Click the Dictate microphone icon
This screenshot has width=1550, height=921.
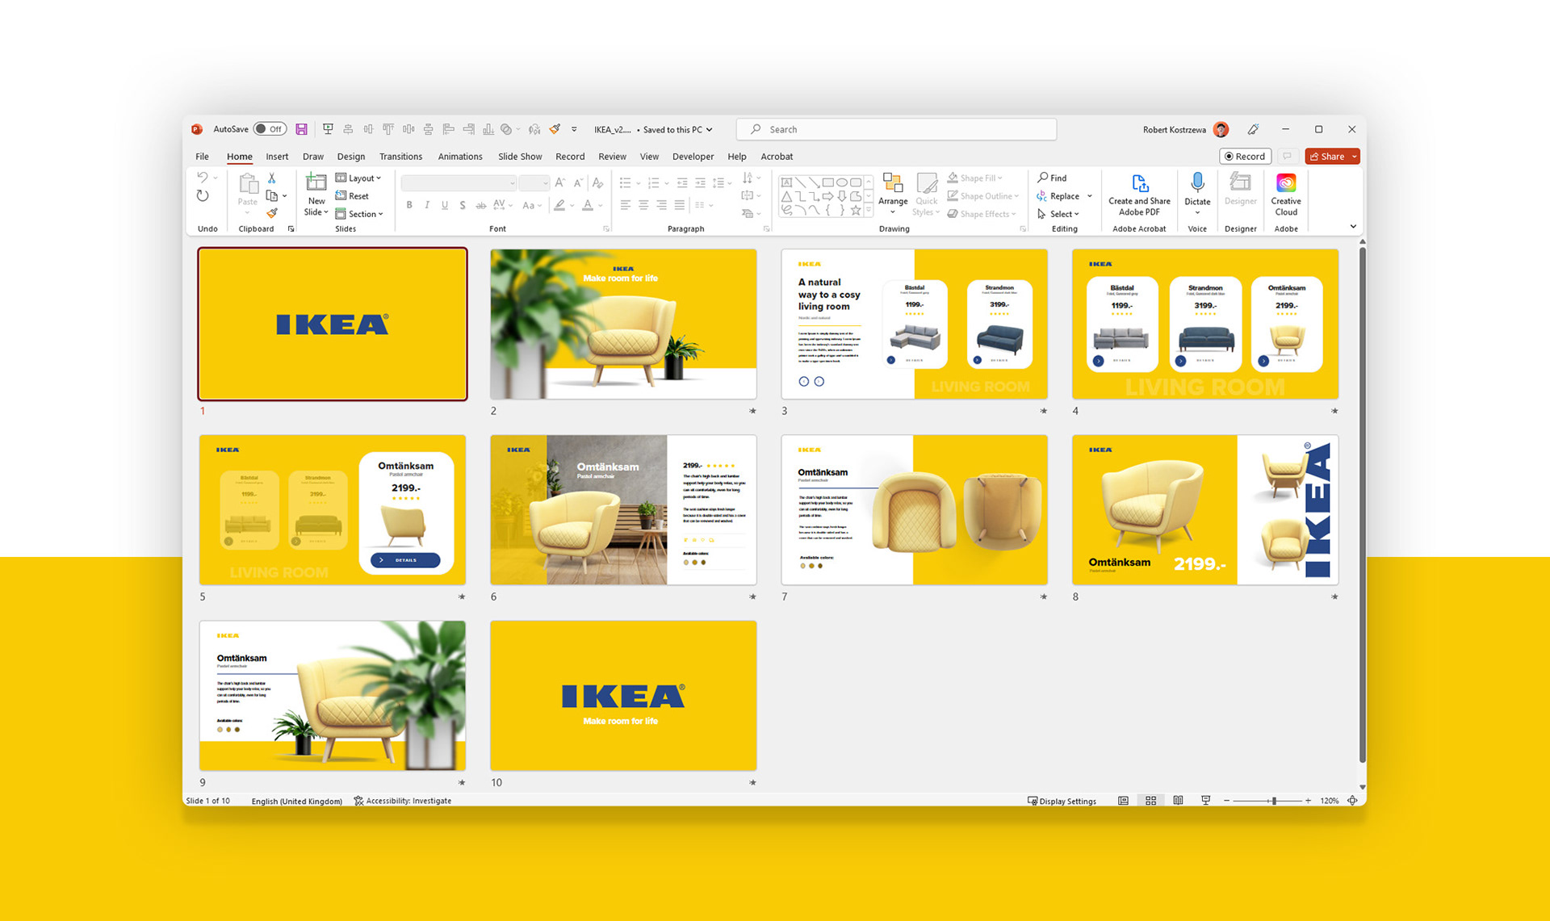click(1197, 183)
